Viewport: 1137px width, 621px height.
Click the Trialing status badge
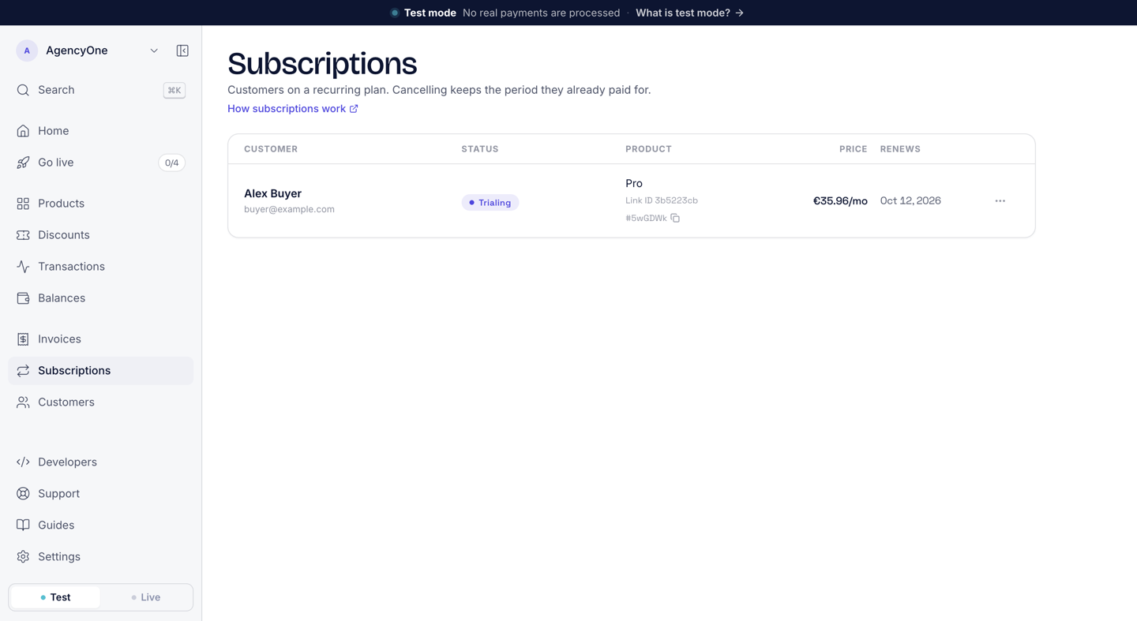490,203
